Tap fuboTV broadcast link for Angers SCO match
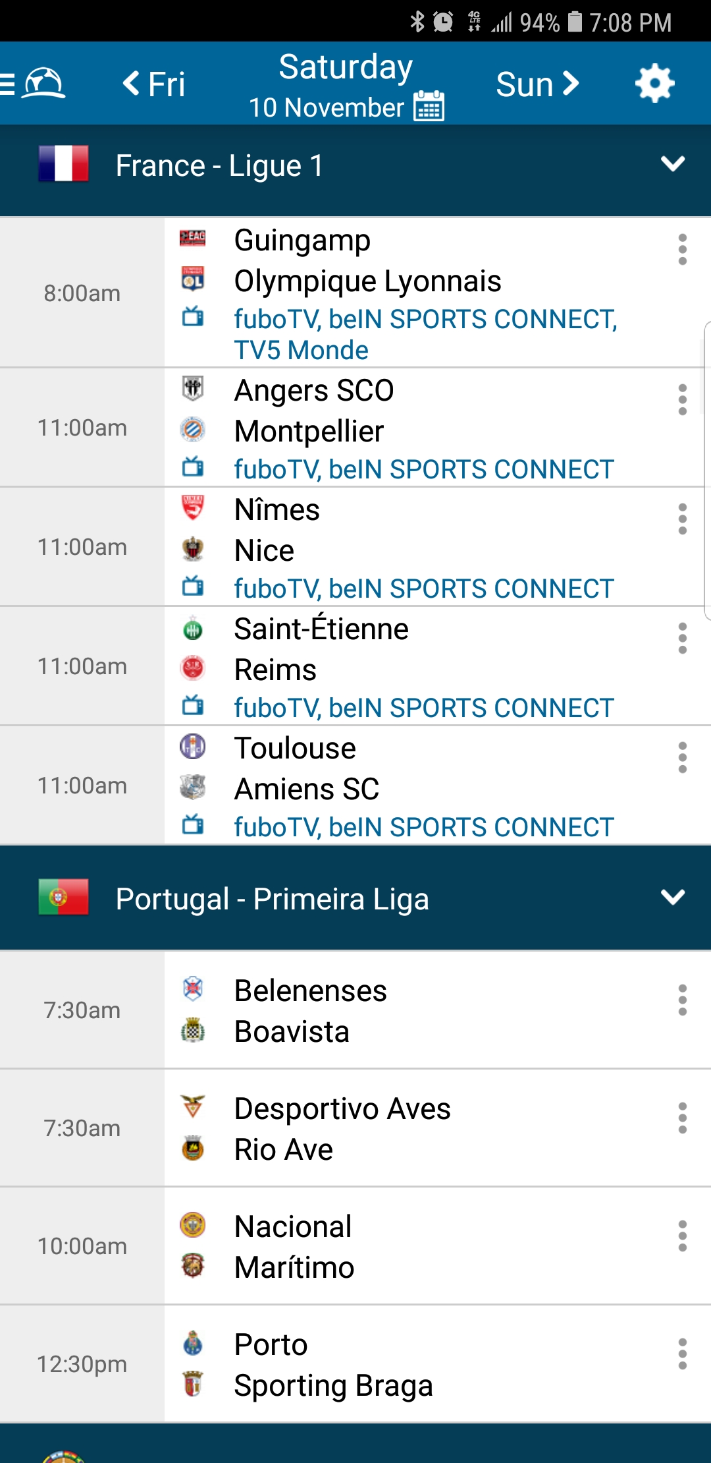 tap(276, 470)
